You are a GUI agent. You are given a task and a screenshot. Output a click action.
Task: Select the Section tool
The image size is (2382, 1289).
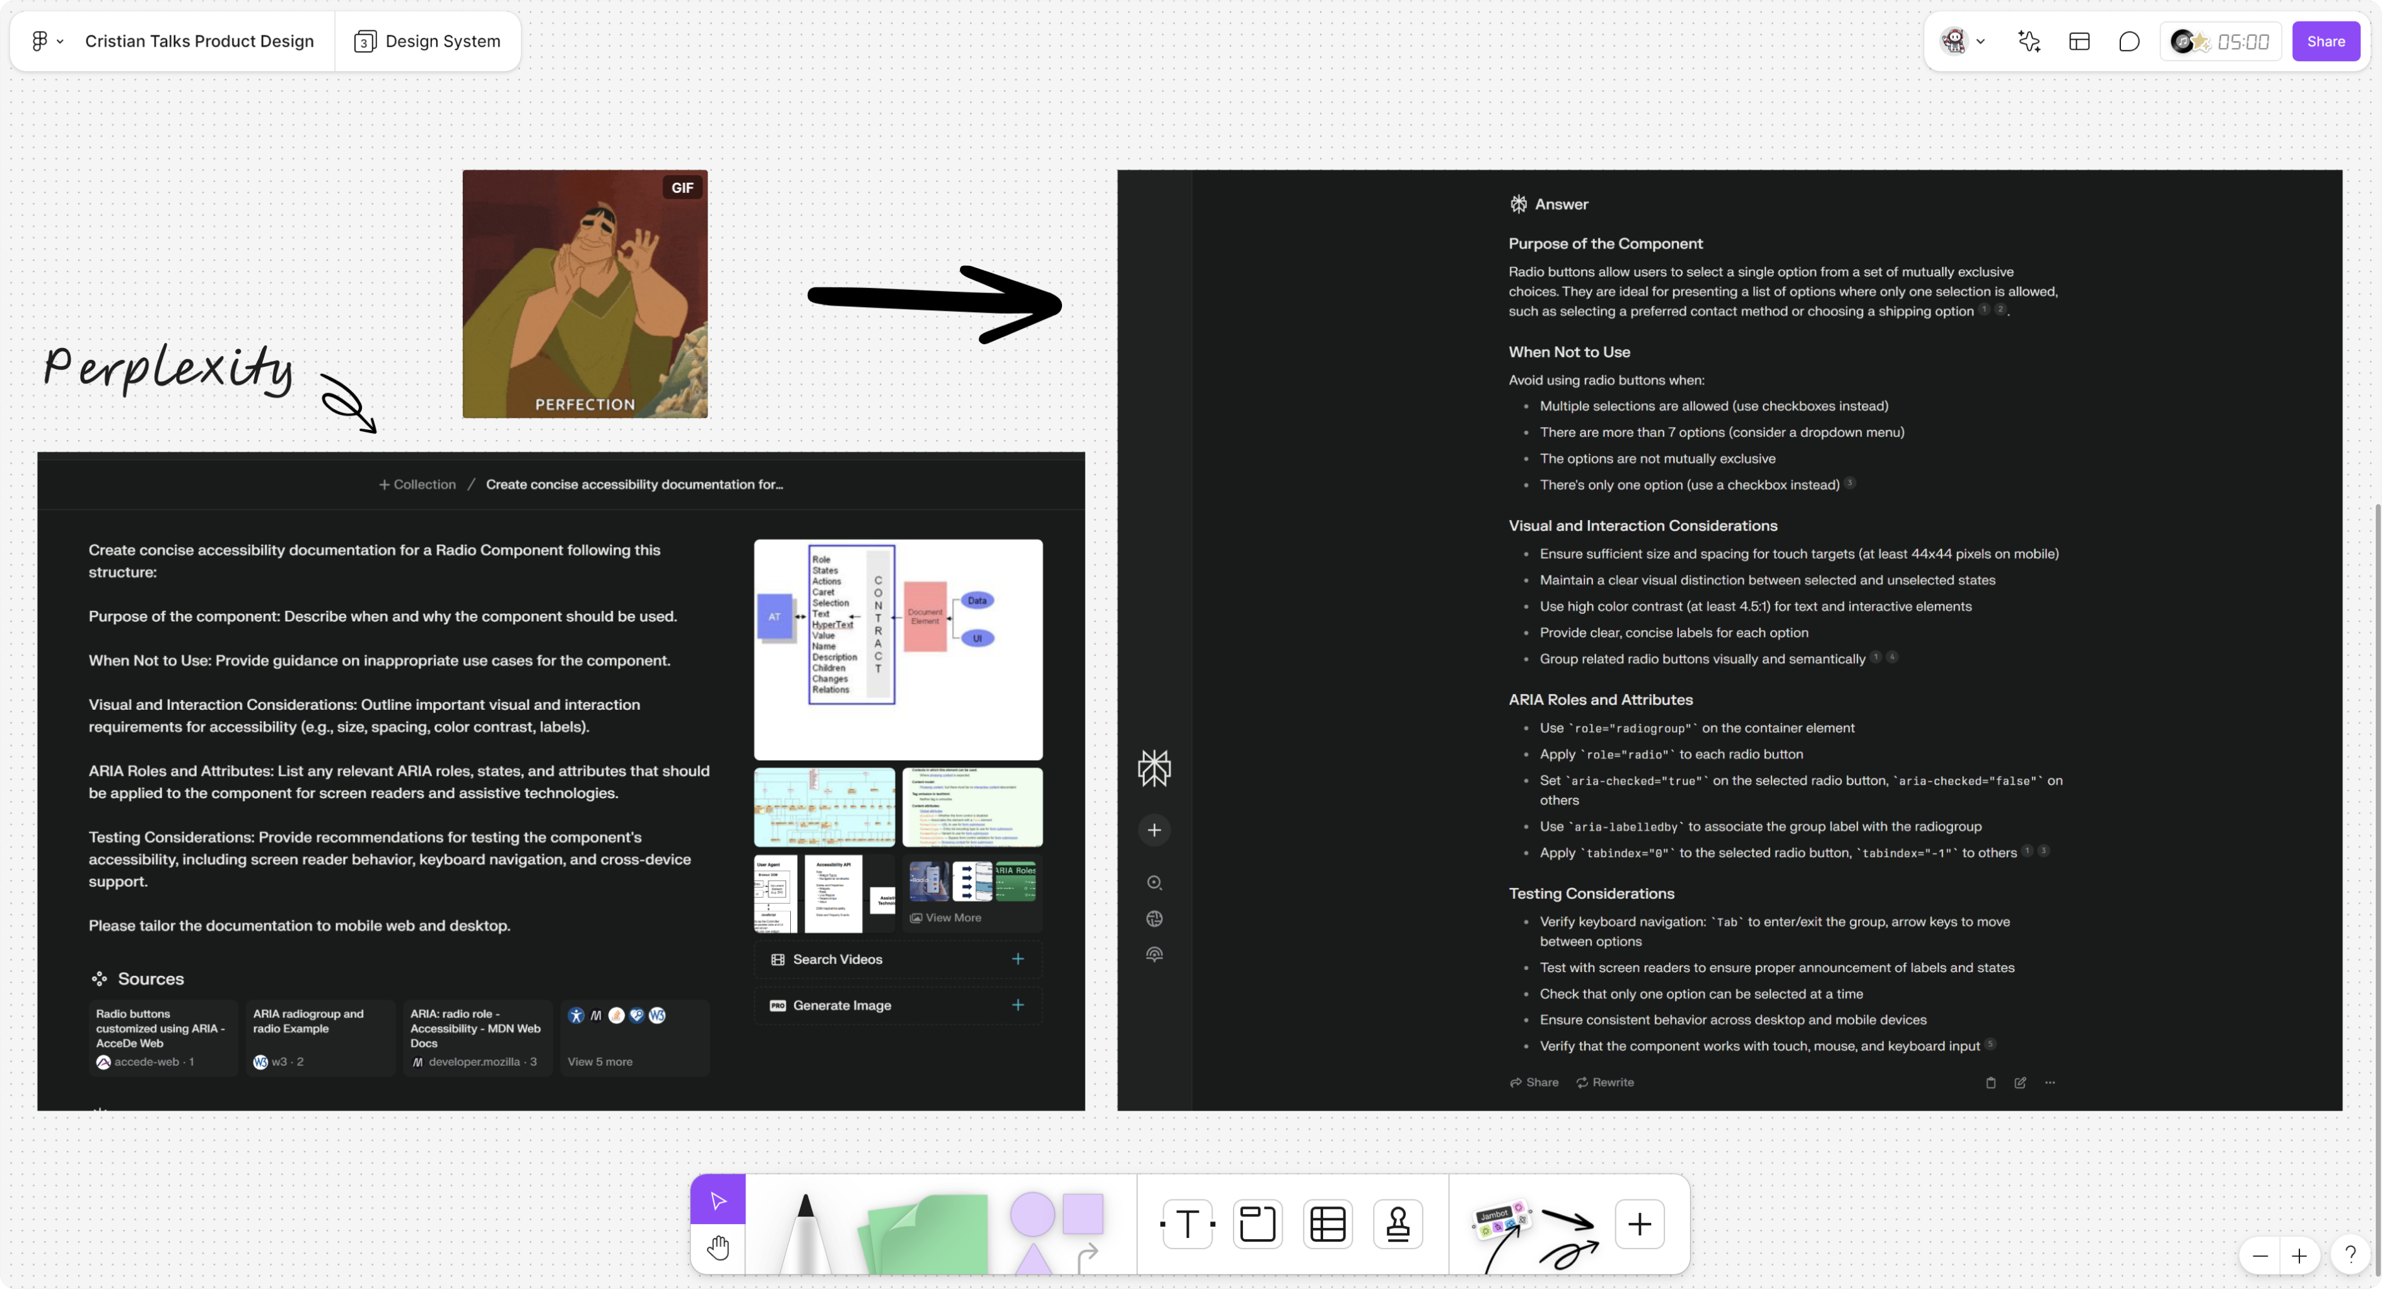click(x=1258, y=1223)
